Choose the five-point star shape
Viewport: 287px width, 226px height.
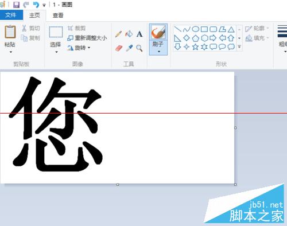point(195,46)
